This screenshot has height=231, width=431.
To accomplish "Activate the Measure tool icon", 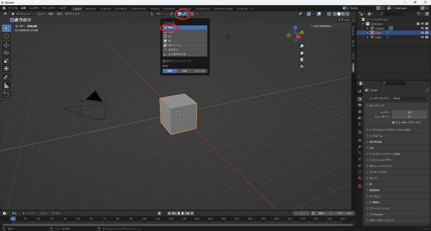I will tap(6, 86).
